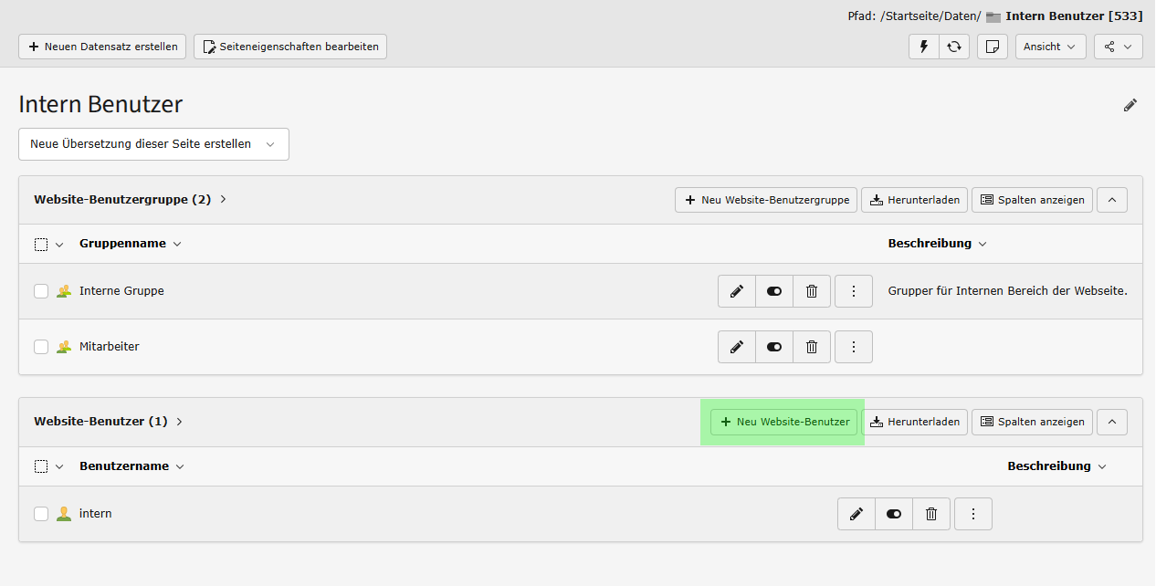The height and width of the screenshot is (586, 1156).
Task: Open Benutzername column sort dropdown
Action: coord(132,466)
